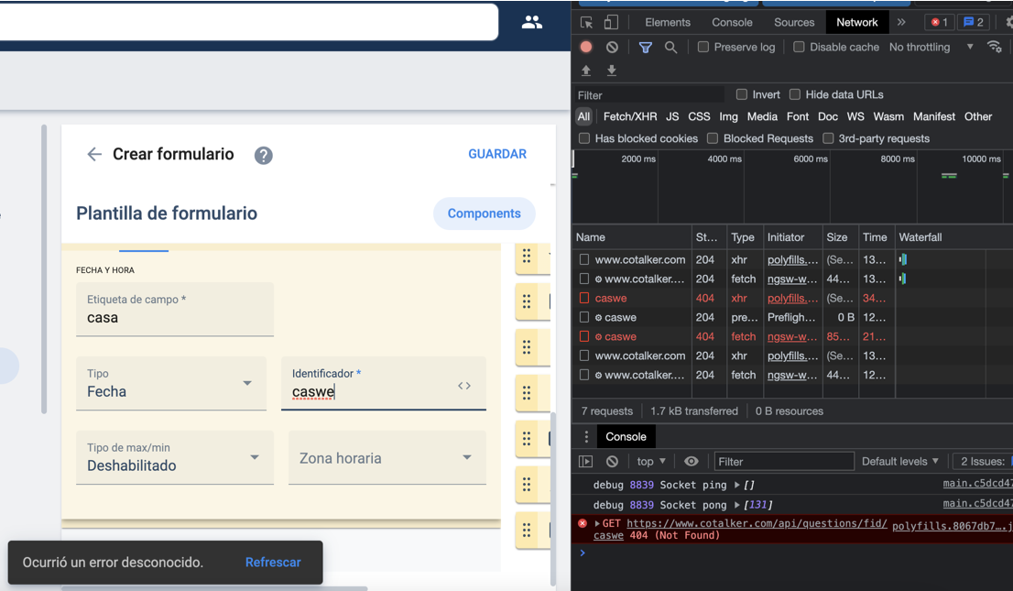Open the No throttling dropdown
Screen dimensions: 1013x591
pyautogui.click(x=920, y=47)
